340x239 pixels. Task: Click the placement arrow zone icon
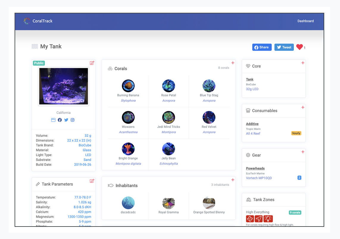pos(258,219)
